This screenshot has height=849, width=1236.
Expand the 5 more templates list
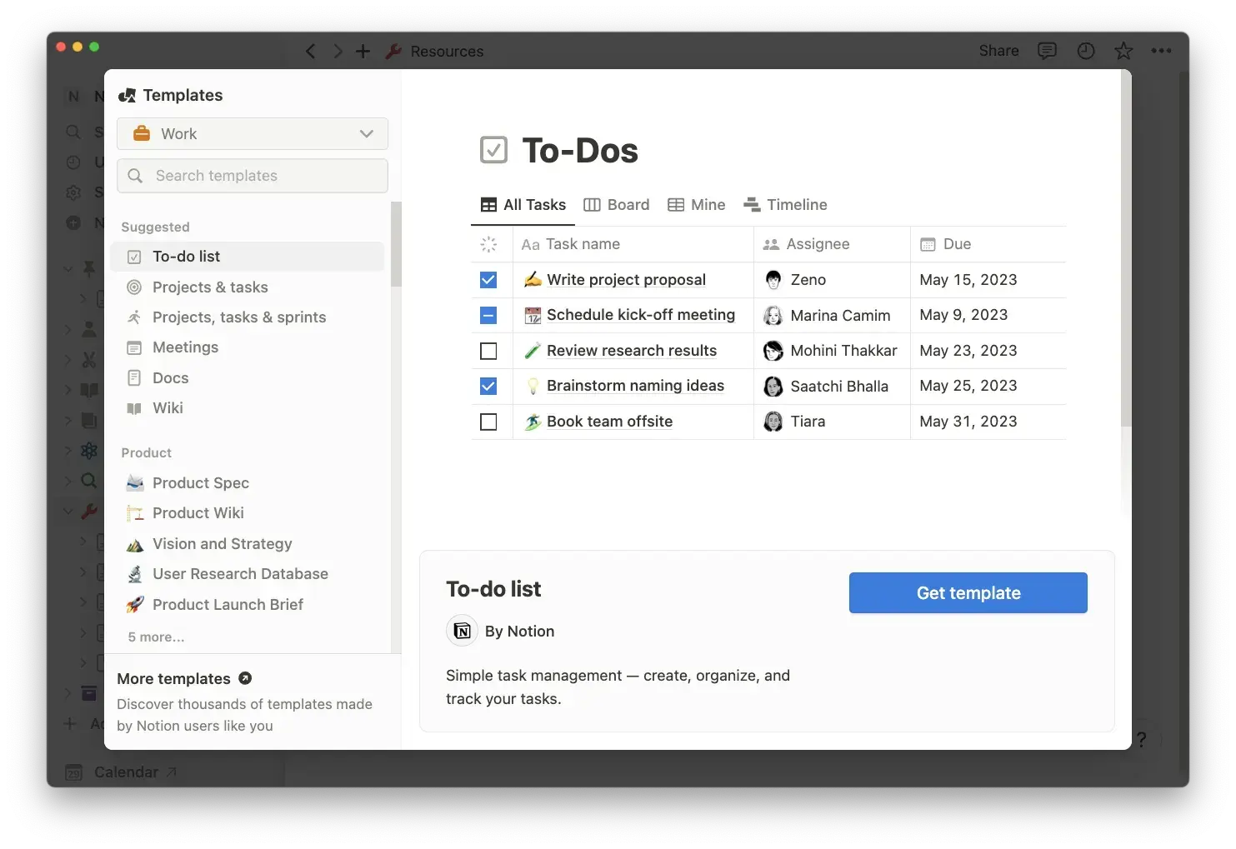click(156, 636)
